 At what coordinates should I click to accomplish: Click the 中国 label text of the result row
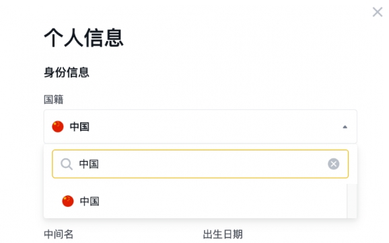click(x=90, y=201)
